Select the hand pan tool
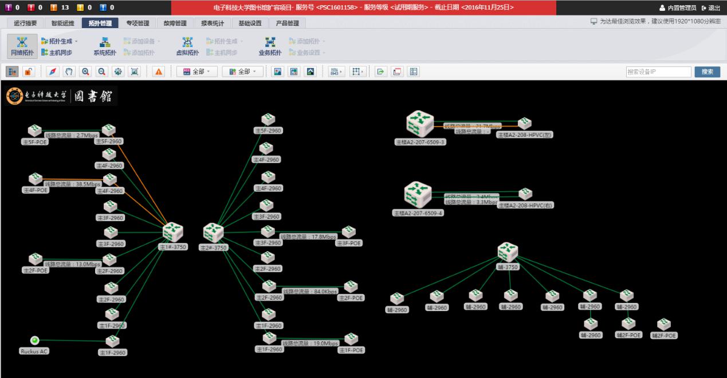This screenshot has height=378, width=727. pyautogui.click(x=69, y=72)
